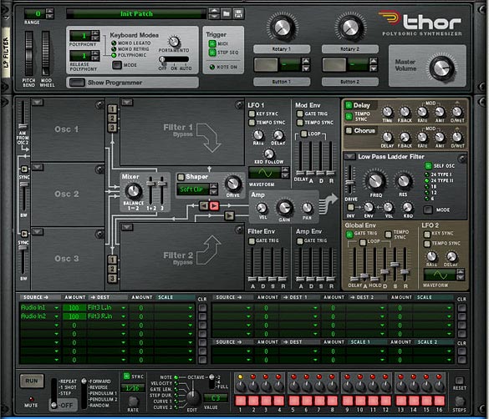Enable LFO 2 Key Sync
This screenshot has height=419, width=489.
point(426,234)
